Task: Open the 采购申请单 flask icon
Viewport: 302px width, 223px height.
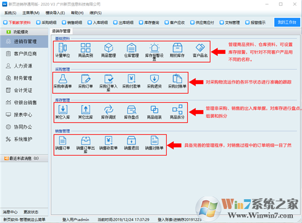Action: pyautogui.click(x=63, y=81)
